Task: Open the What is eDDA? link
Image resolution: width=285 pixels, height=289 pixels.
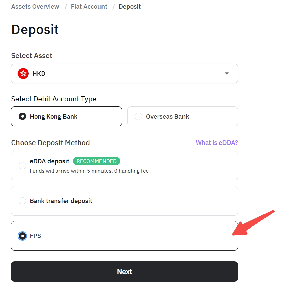Action: click(x=217, y=143)
